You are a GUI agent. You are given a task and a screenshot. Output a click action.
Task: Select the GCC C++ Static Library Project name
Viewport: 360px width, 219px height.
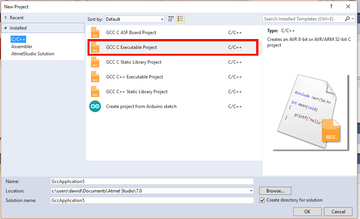click(x=137, y=92)
